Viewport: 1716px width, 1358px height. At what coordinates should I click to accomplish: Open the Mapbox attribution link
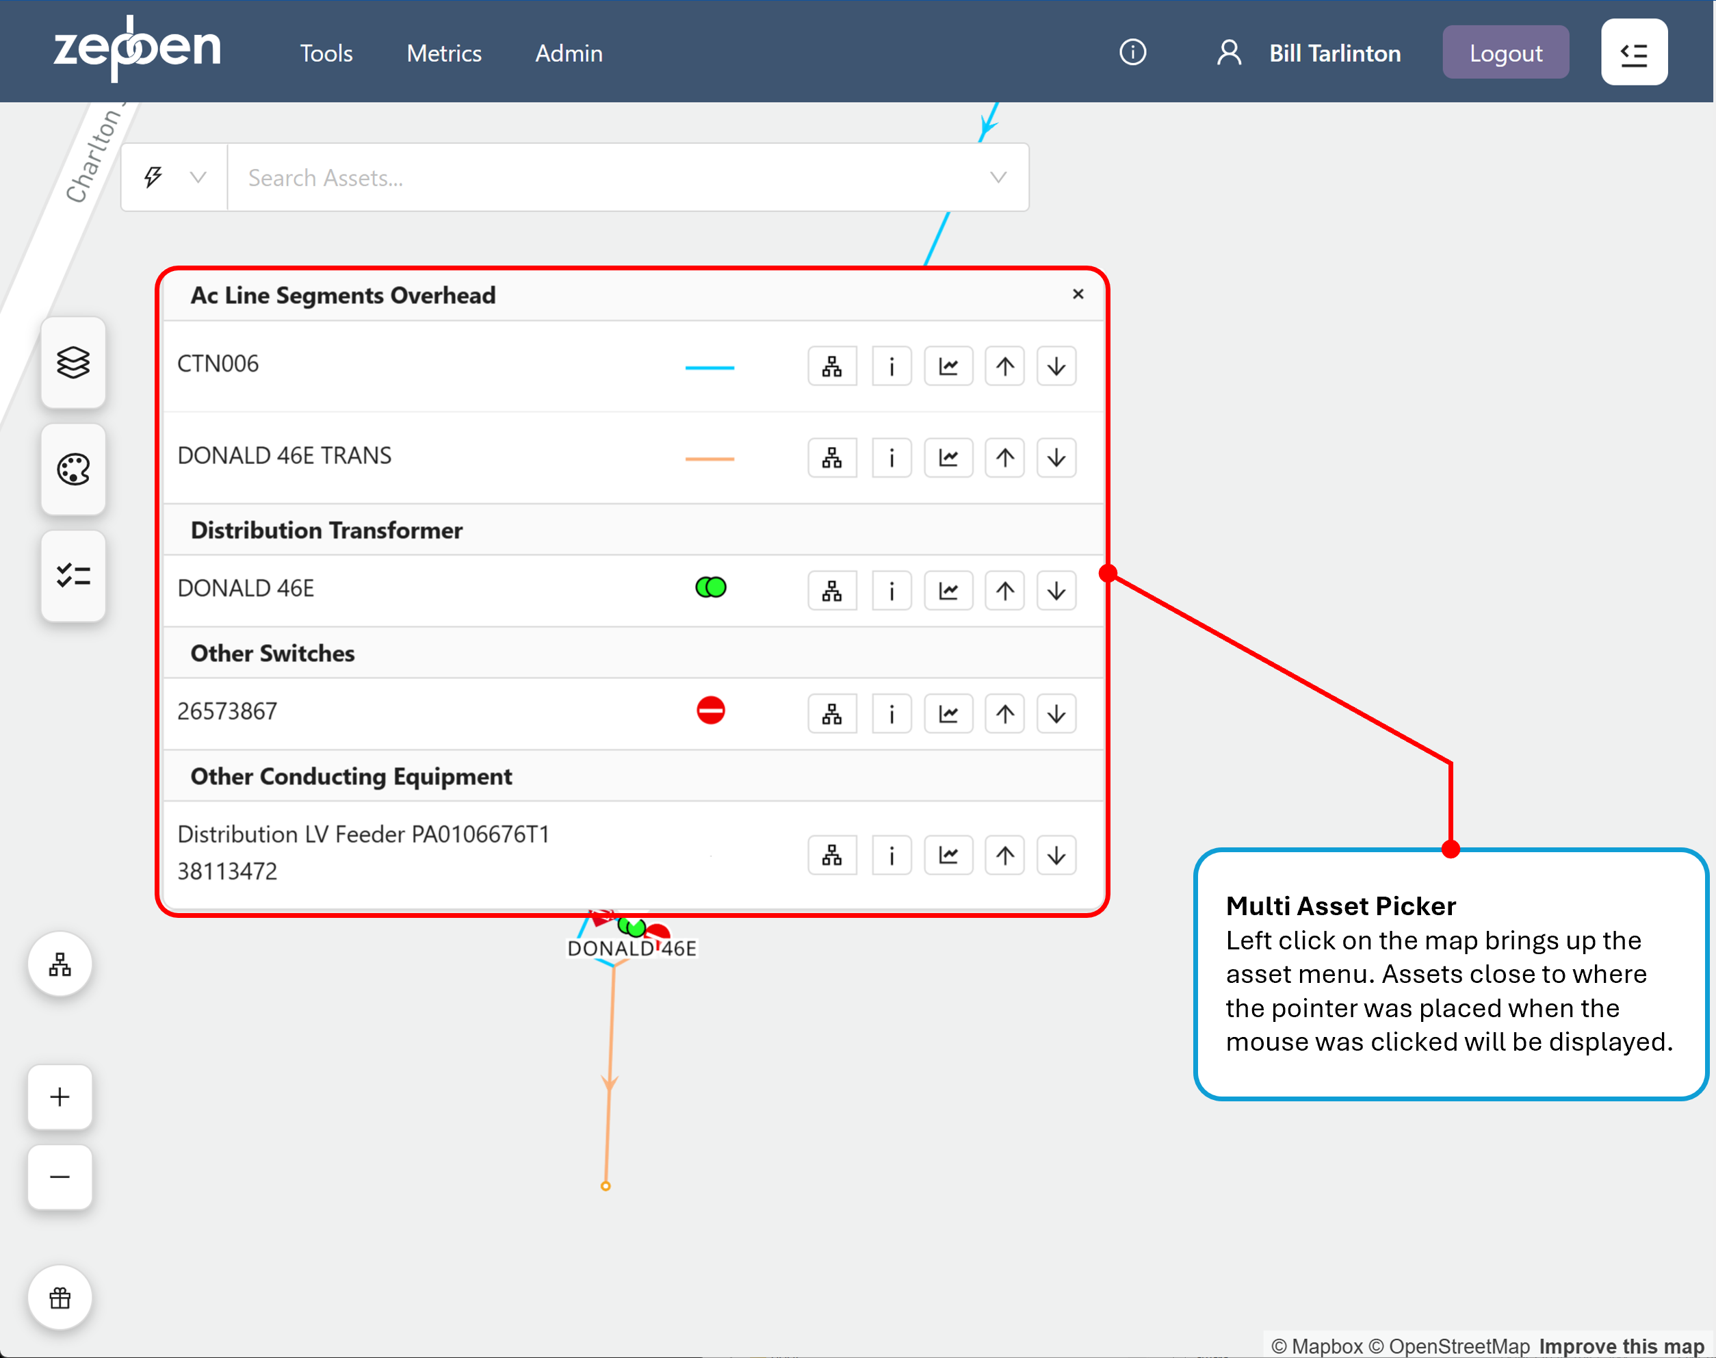(1317, 1346)
